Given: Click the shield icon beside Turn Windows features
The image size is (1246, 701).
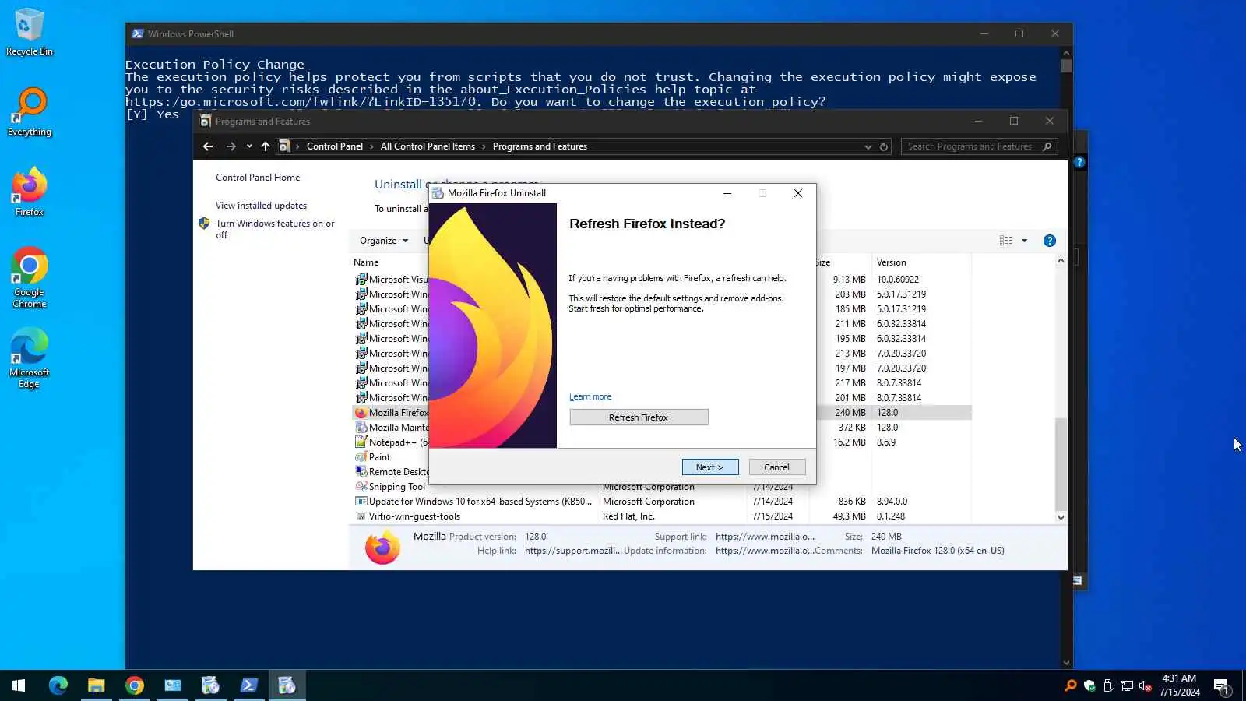Looking at the screenshot, I should [x=204, y=224].
